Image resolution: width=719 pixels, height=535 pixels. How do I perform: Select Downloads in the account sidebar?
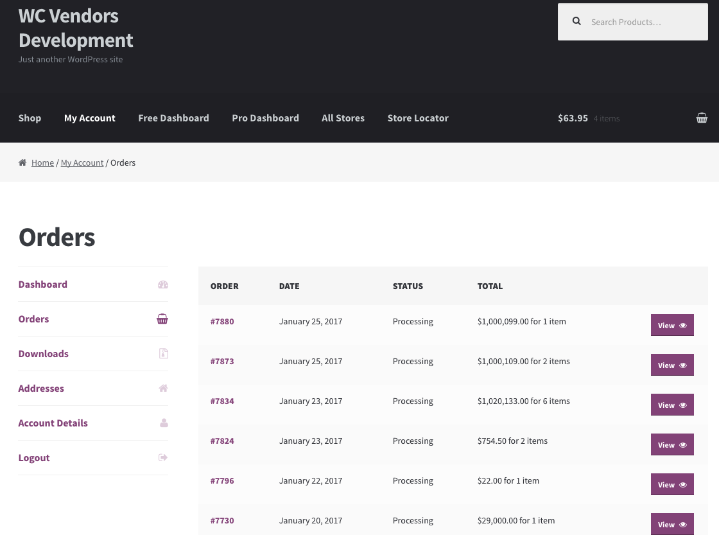(44, 354)
